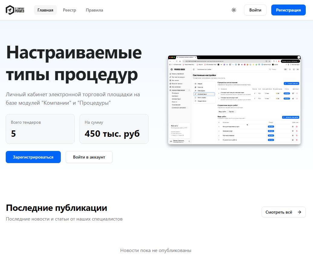
Task: Click edit icon for Консультационные услуги row
Action: point(293,126)
